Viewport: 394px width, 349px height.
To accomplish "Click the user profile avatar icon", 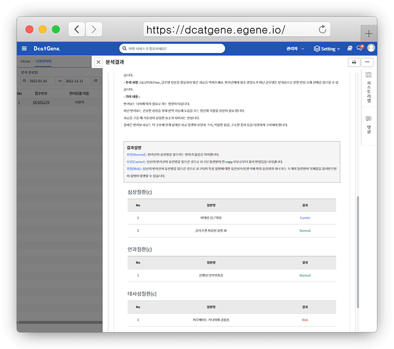I will pos(371,48).
